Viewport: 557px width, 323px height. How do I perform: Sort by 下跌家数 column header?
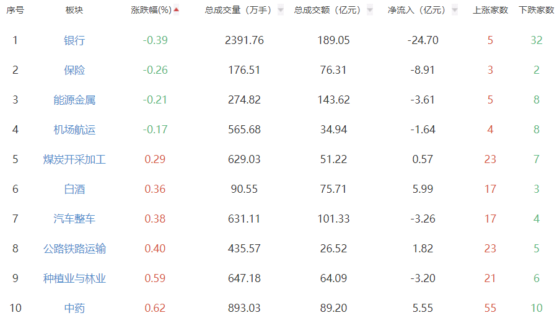pos(537,10)
